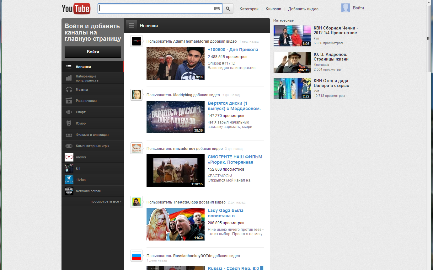Viewport: 433px width, 270px height.
Task: Click the bar chart icon for Набирающие популярность
Action: 69,78
